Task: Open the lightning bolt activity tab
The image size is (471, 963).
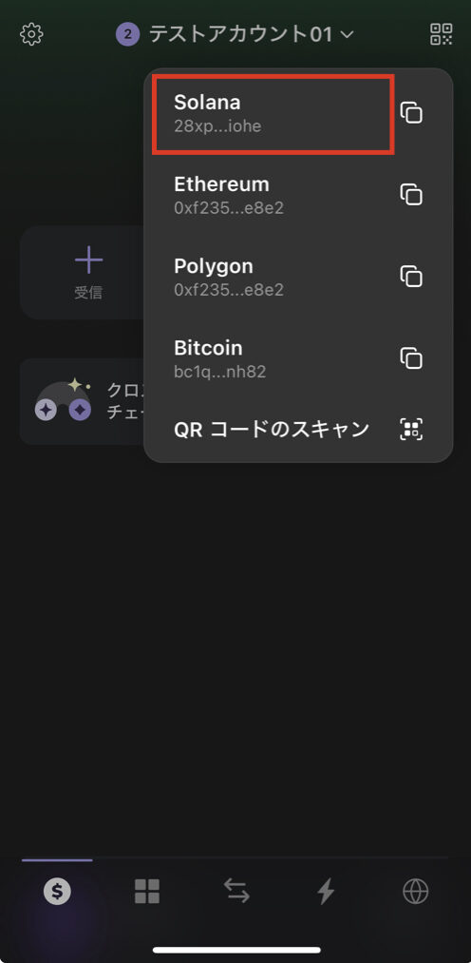Action: coord(326,891)
